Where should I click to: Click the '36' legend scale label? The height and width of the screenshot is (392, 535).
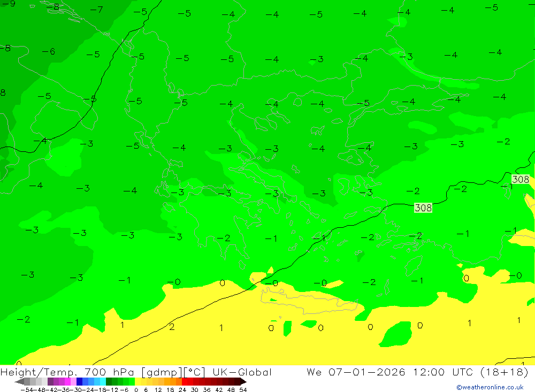[207, 390]
